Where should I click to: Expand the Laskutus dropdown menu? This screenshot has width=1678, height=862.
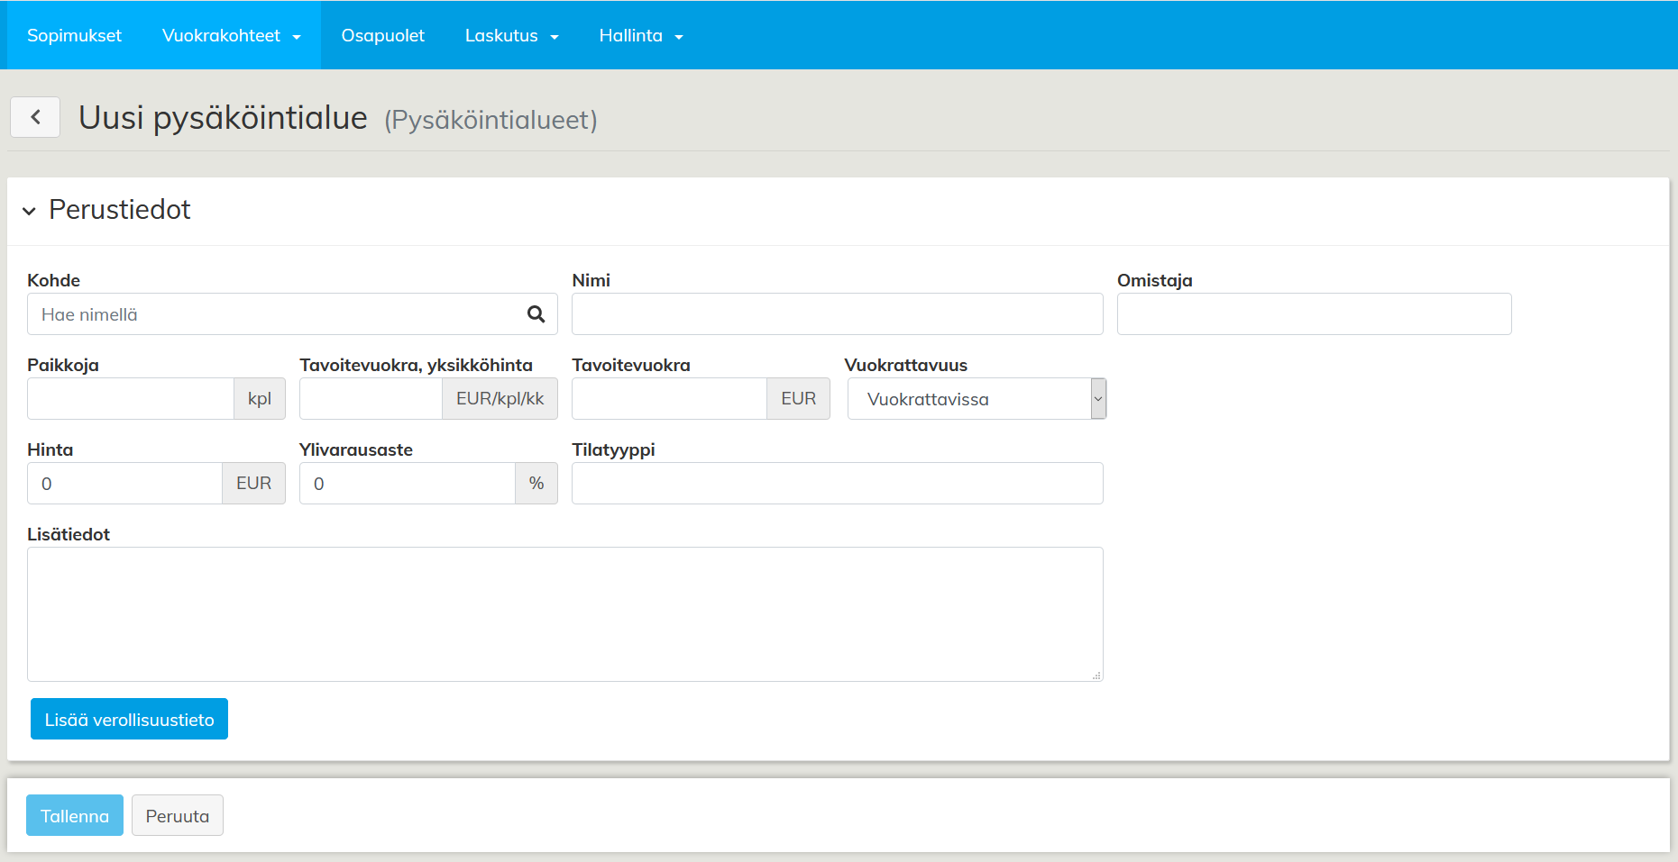(x=511, y=36)
